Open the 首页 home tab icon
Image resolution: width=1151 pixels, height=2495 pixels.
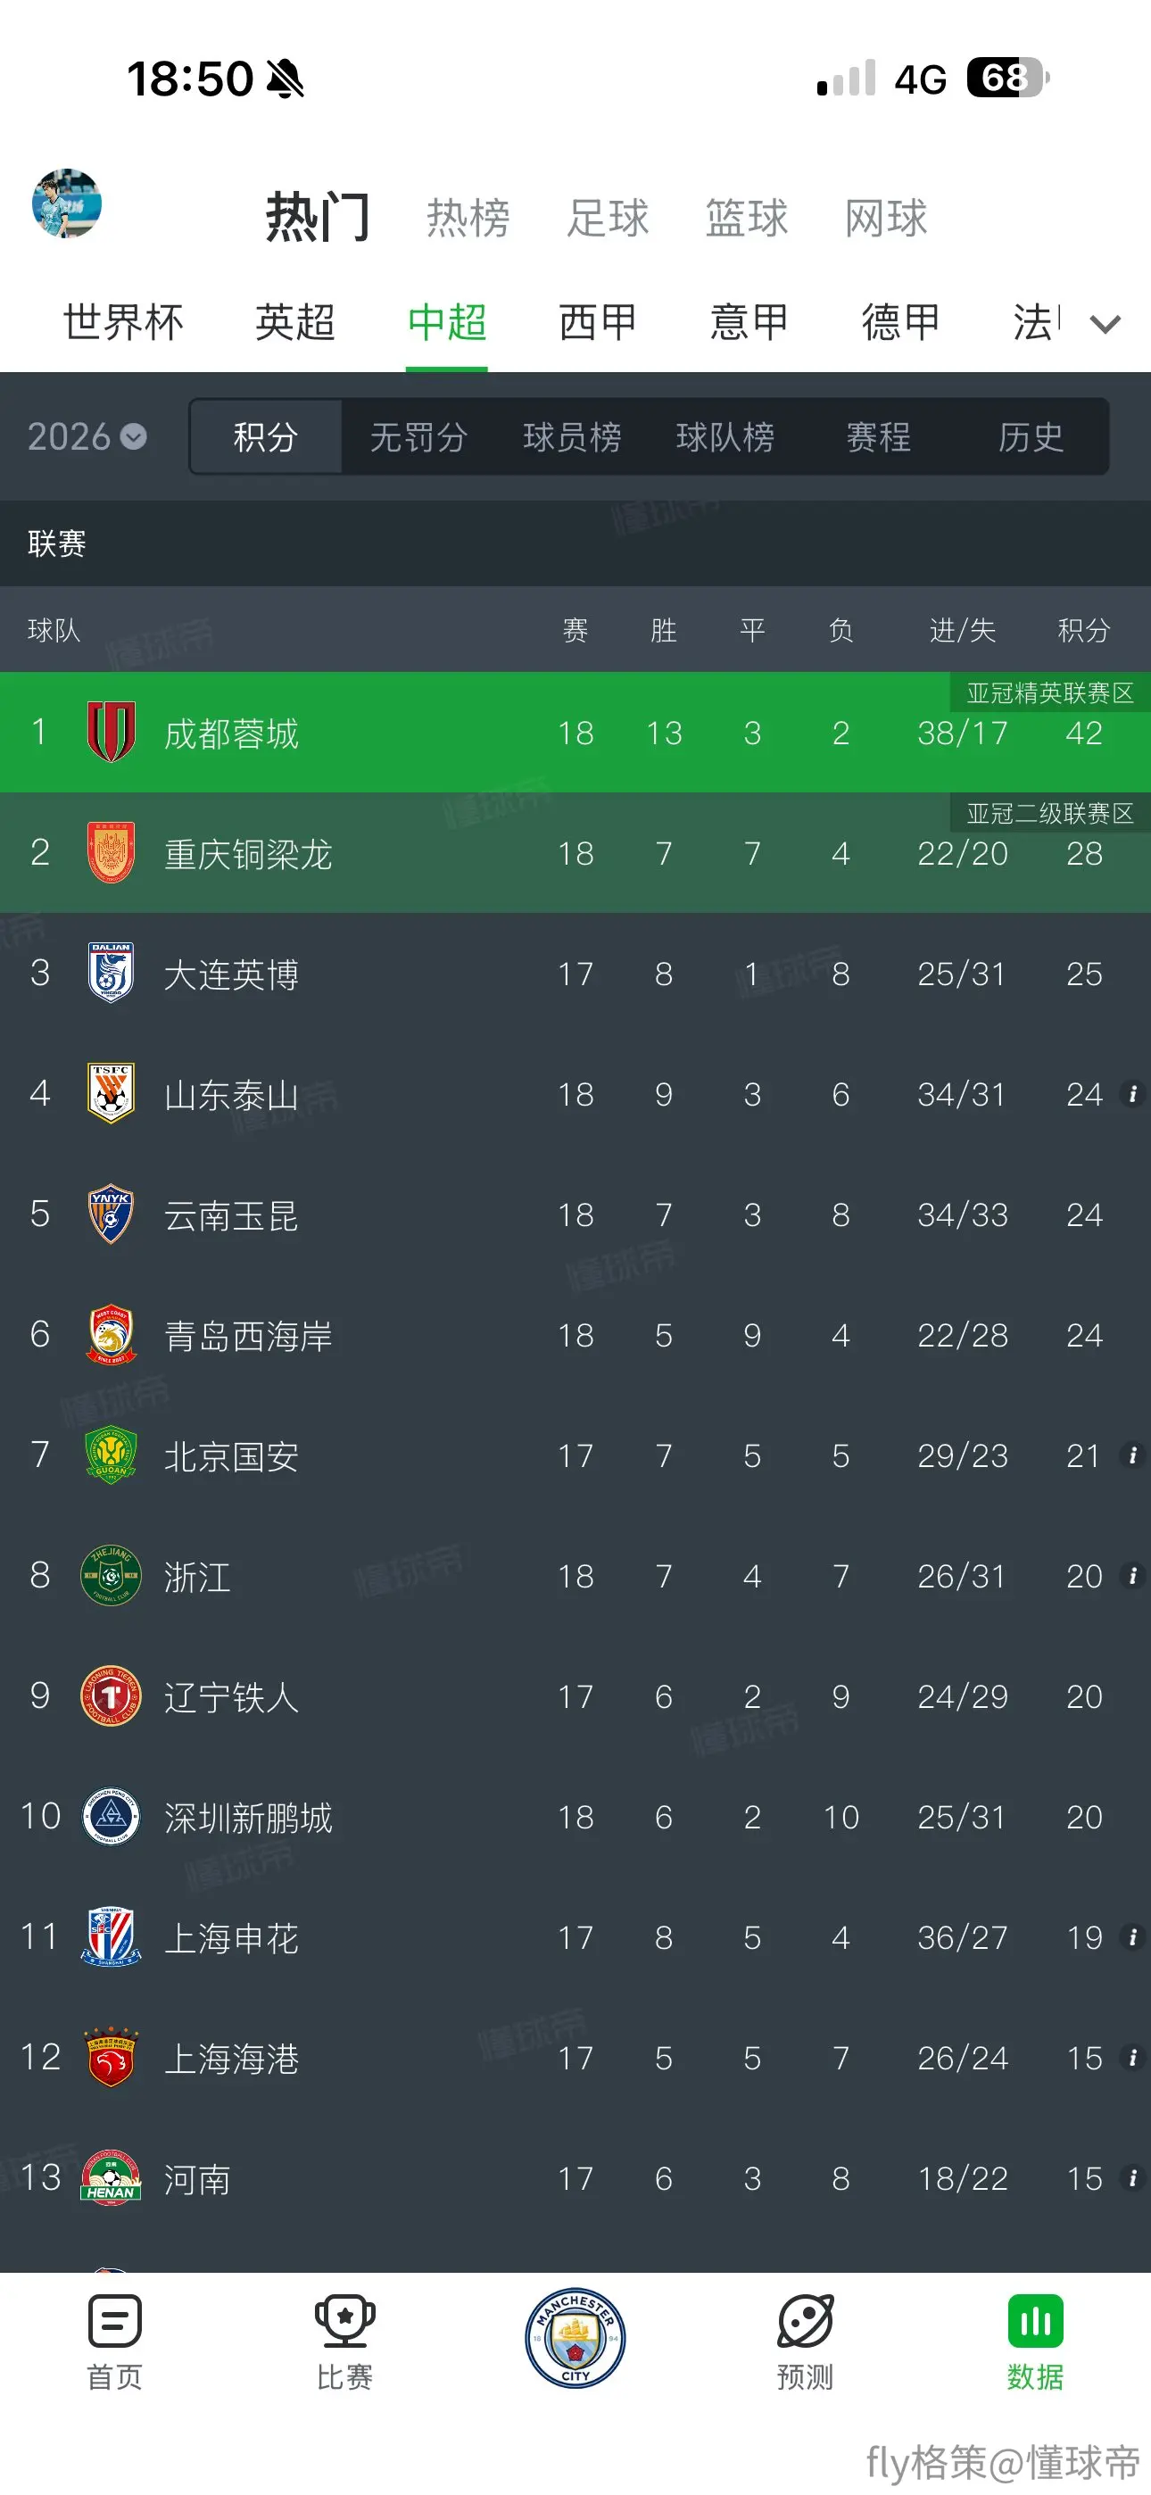[x=114, y=2320]
